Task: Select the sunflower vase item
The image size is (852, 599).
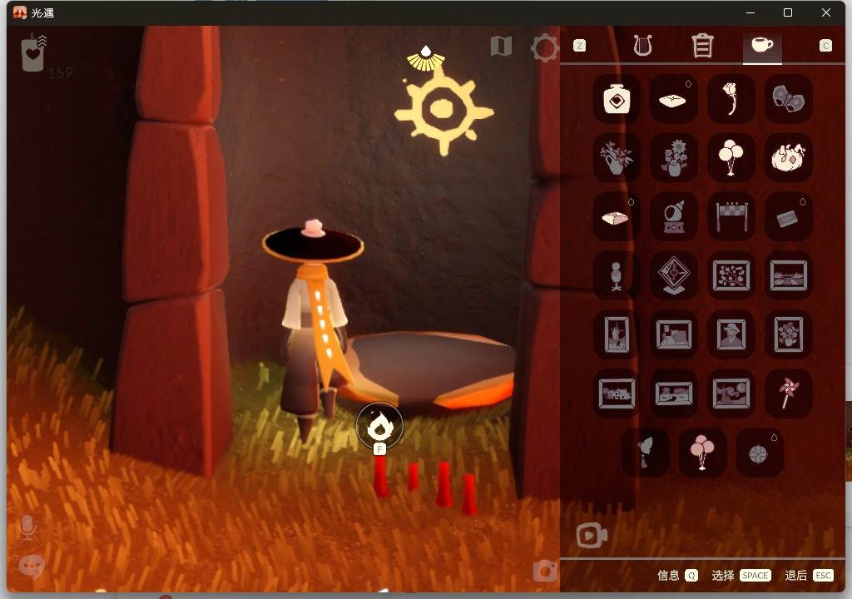Action: (674, 157)
